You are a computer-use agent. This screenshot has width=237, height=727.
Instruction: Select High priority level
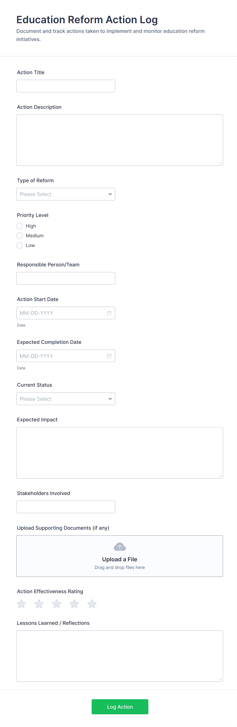coord(19,226)
